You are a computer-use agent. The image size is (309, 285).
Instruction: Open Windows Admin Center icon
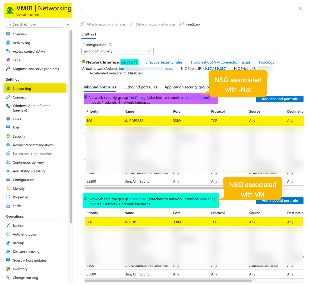[8, 106]
